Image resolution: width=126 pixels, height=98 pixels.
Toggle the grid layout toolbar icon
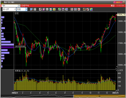[x=47, y=9]
